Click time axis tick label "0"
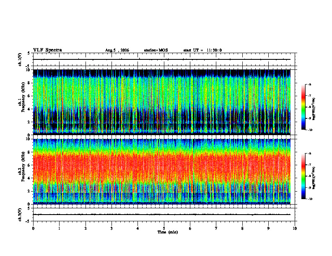 (x=33, y=228)
